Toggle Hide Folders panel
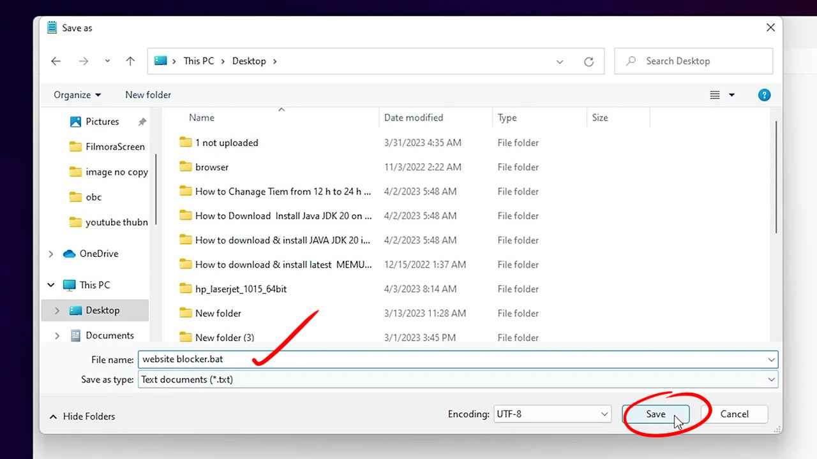 (82, 416)
